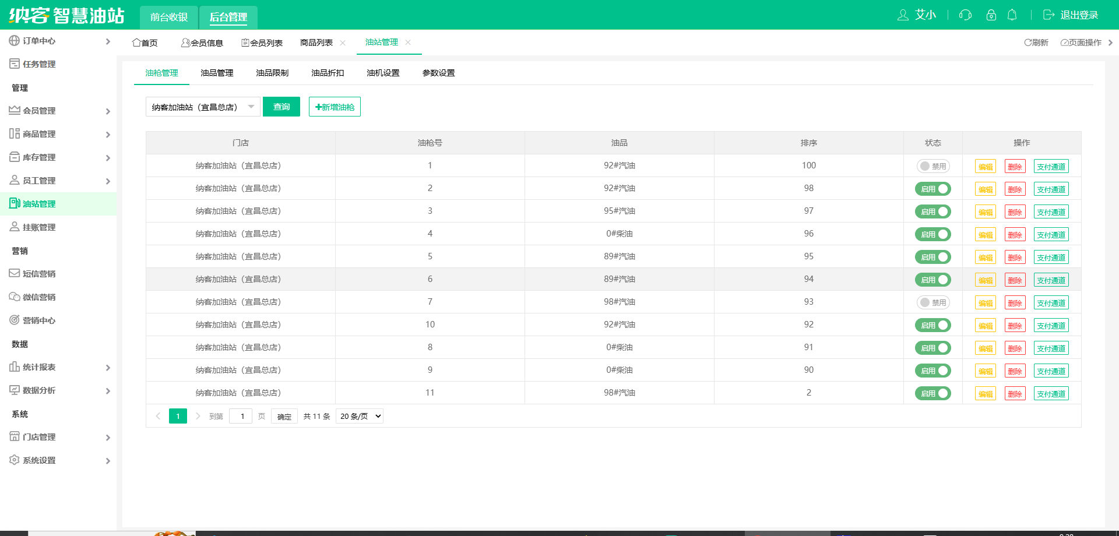Click 编辑 for gun 3

coord(986,212)
